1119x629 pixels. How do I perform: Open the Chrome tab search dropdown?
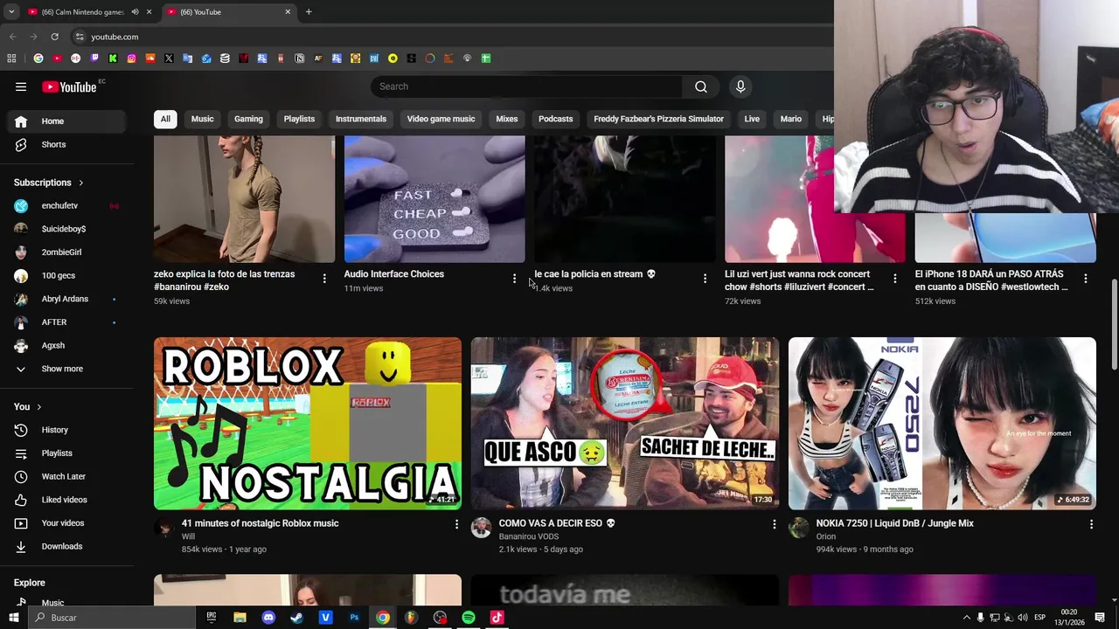coord(11,12)
